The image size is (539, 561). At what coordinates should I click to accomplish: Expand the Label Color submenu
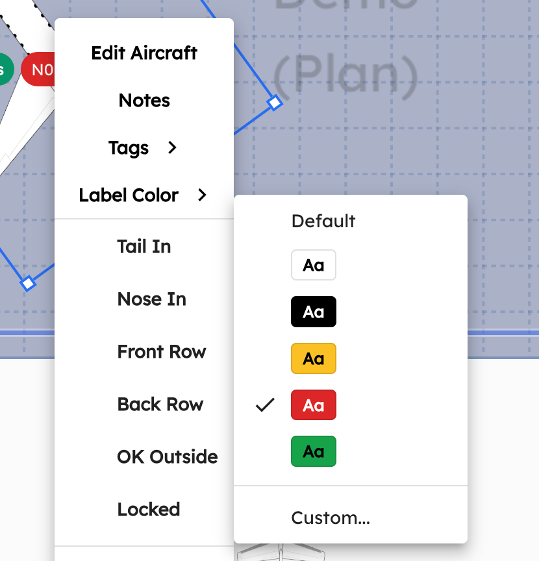pos(128,195)
